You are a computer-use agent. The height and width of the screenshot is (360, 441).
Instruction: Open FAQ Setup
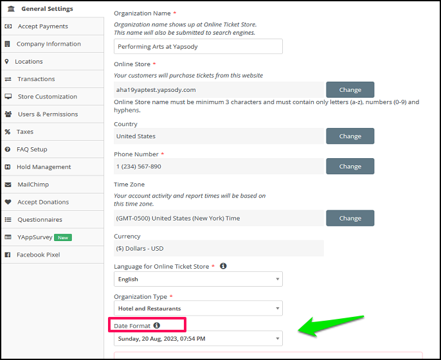pos(53,149)
